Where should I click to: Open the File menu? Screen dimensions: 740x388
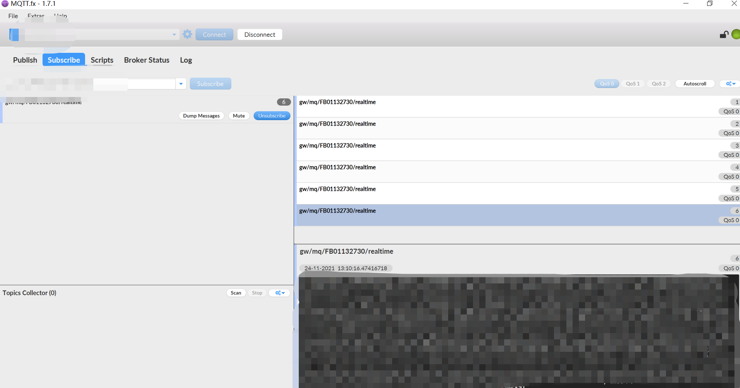(x=13, y=16)
